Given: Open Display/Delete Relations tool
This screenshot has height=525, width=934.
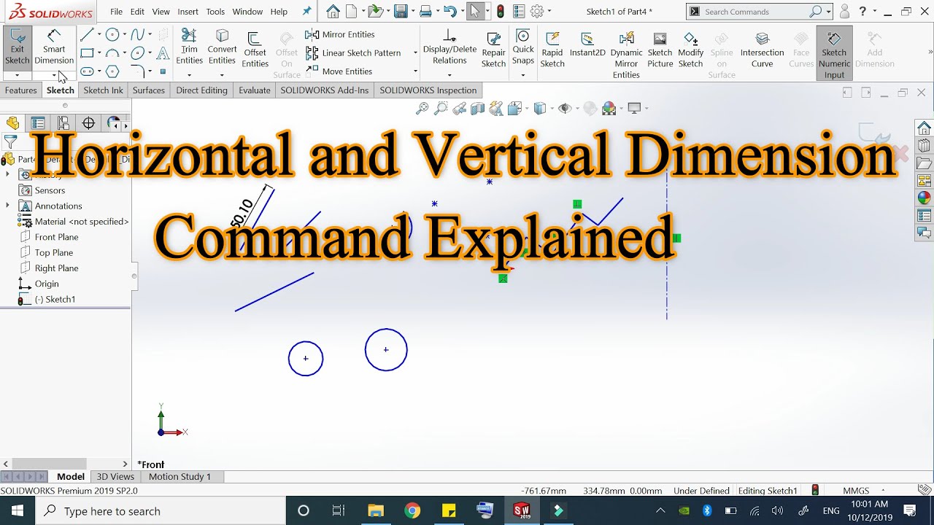Looking at the screenshot, I should tap(449, 48).
